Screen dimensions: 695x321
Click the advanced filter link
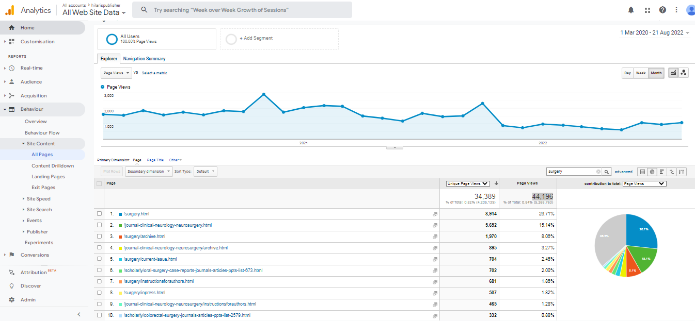(x=623, y=172)
